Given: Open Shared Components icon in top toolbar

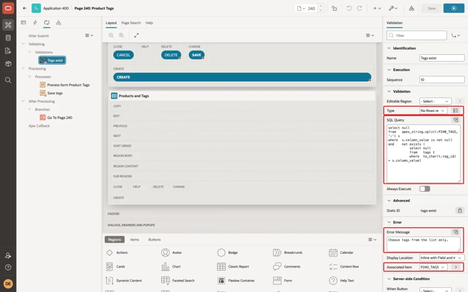Looking at the screenshot, I should pyautogui.click(x=412, y=8).
